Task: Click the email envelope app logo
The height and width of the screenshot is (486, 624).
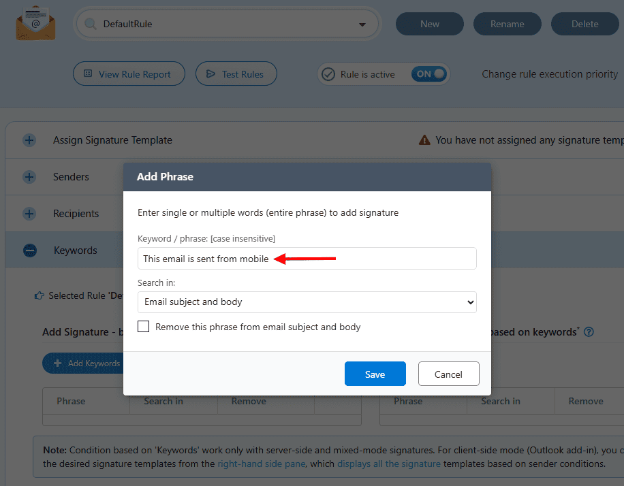Action: pos(35,23)
